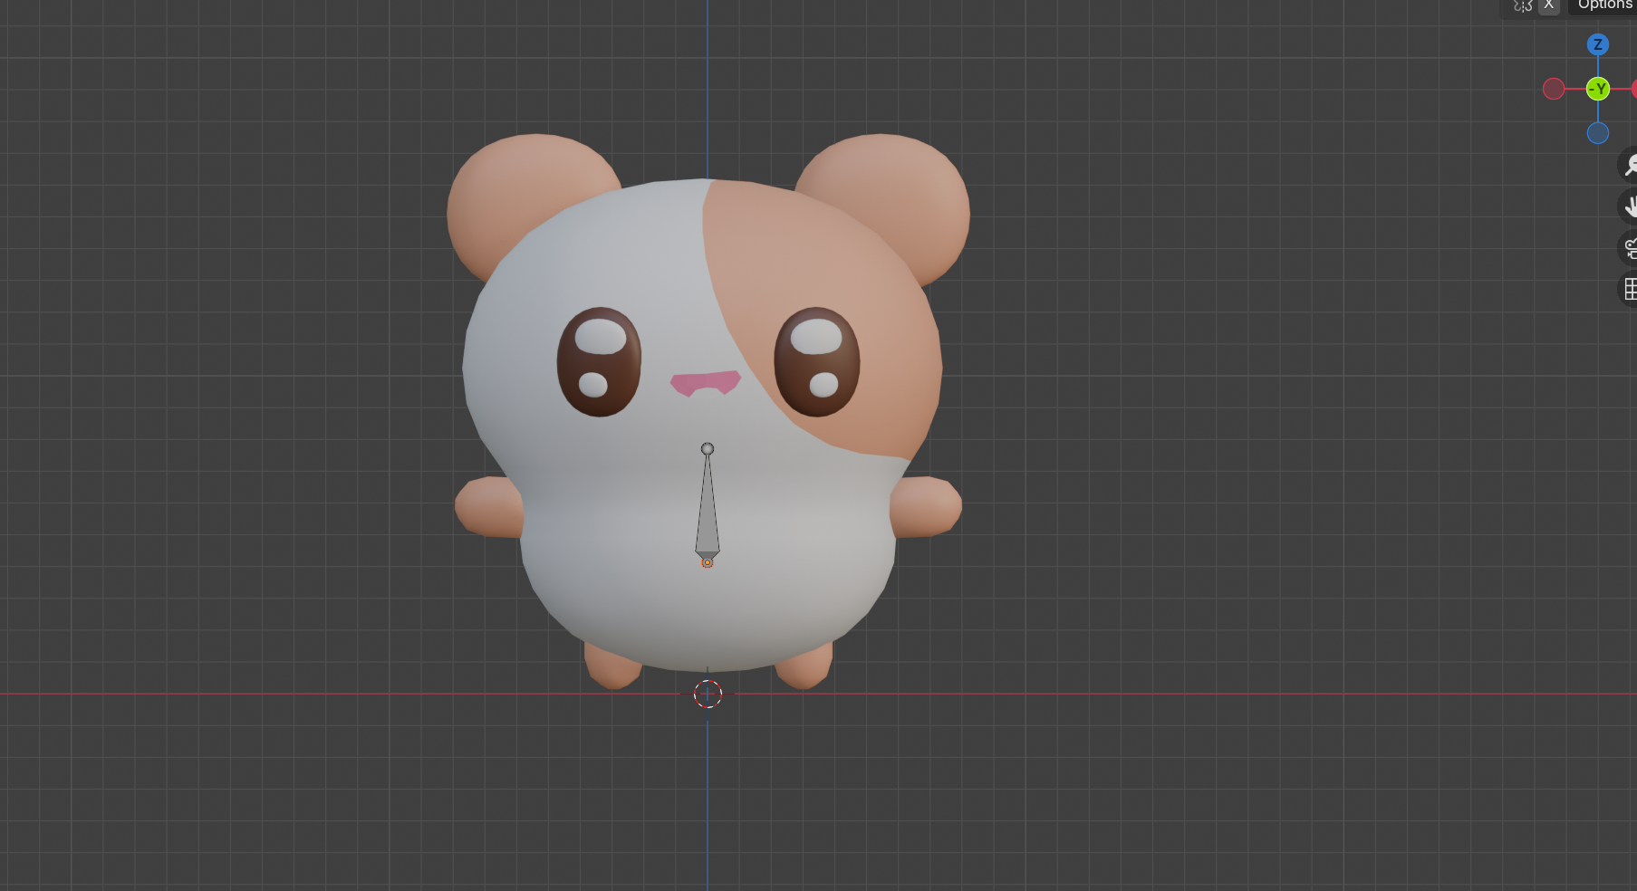
Task: Click the 3D cursor at origin
Action: (708, 695)
